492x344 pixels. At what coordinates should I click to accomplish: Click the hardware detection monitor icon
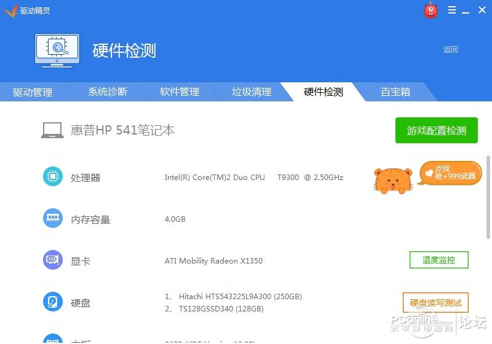click(x=57, y=50)
